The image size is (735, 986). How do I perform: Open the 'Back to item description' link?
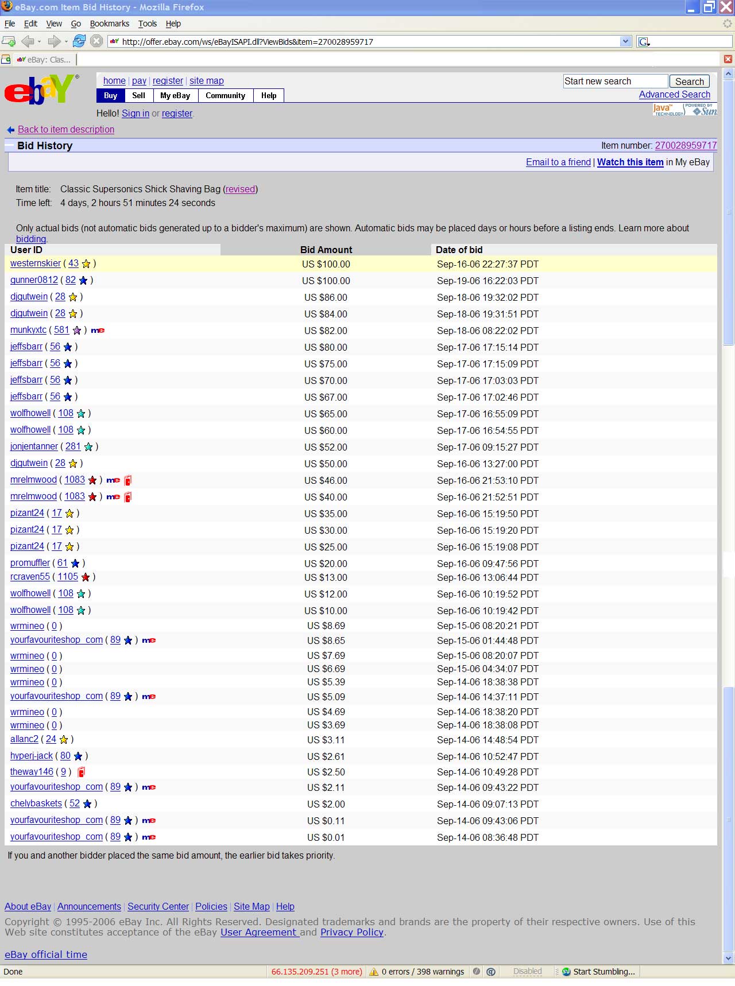click(65, 130)
